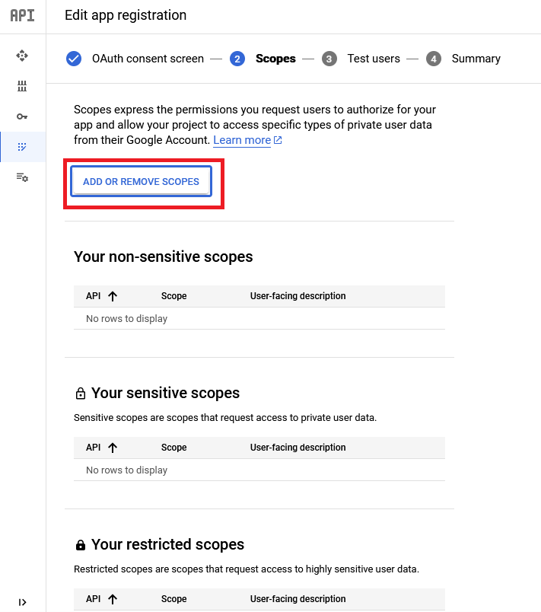Select the Scopes step

tap(275, 59)
